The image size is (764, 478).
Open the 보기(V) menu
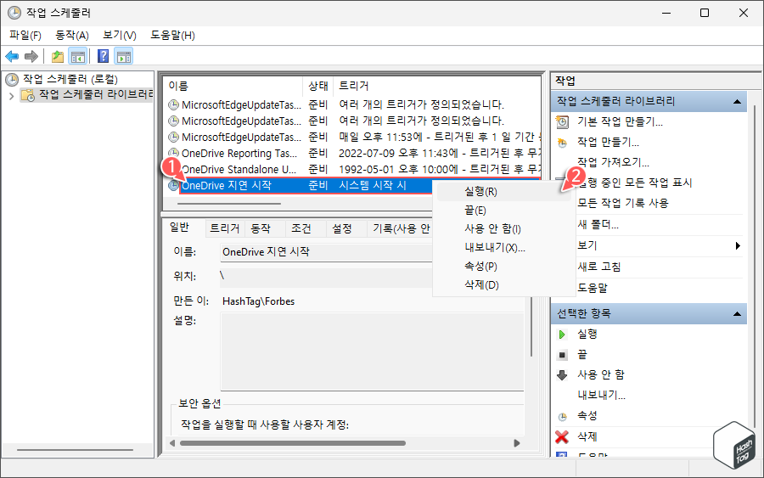tap(120, 35)
